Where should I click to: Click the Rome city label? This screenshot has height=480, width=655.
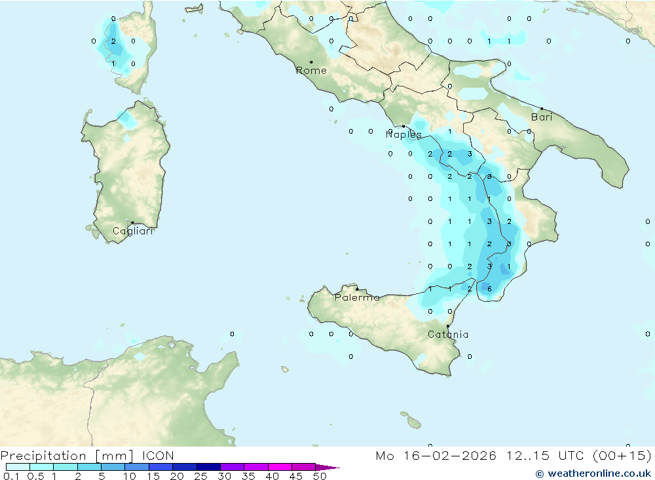point(311,71)
